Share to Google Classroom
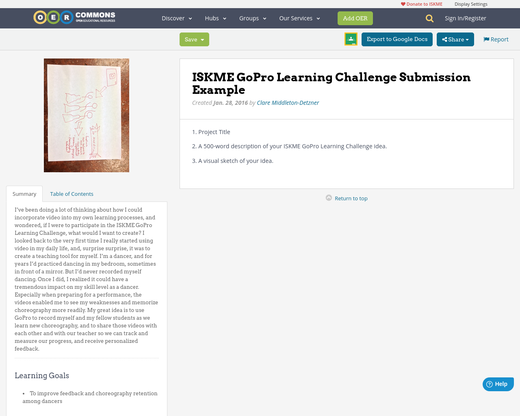Viewport: 520px width, 416px height. point(350,39)
